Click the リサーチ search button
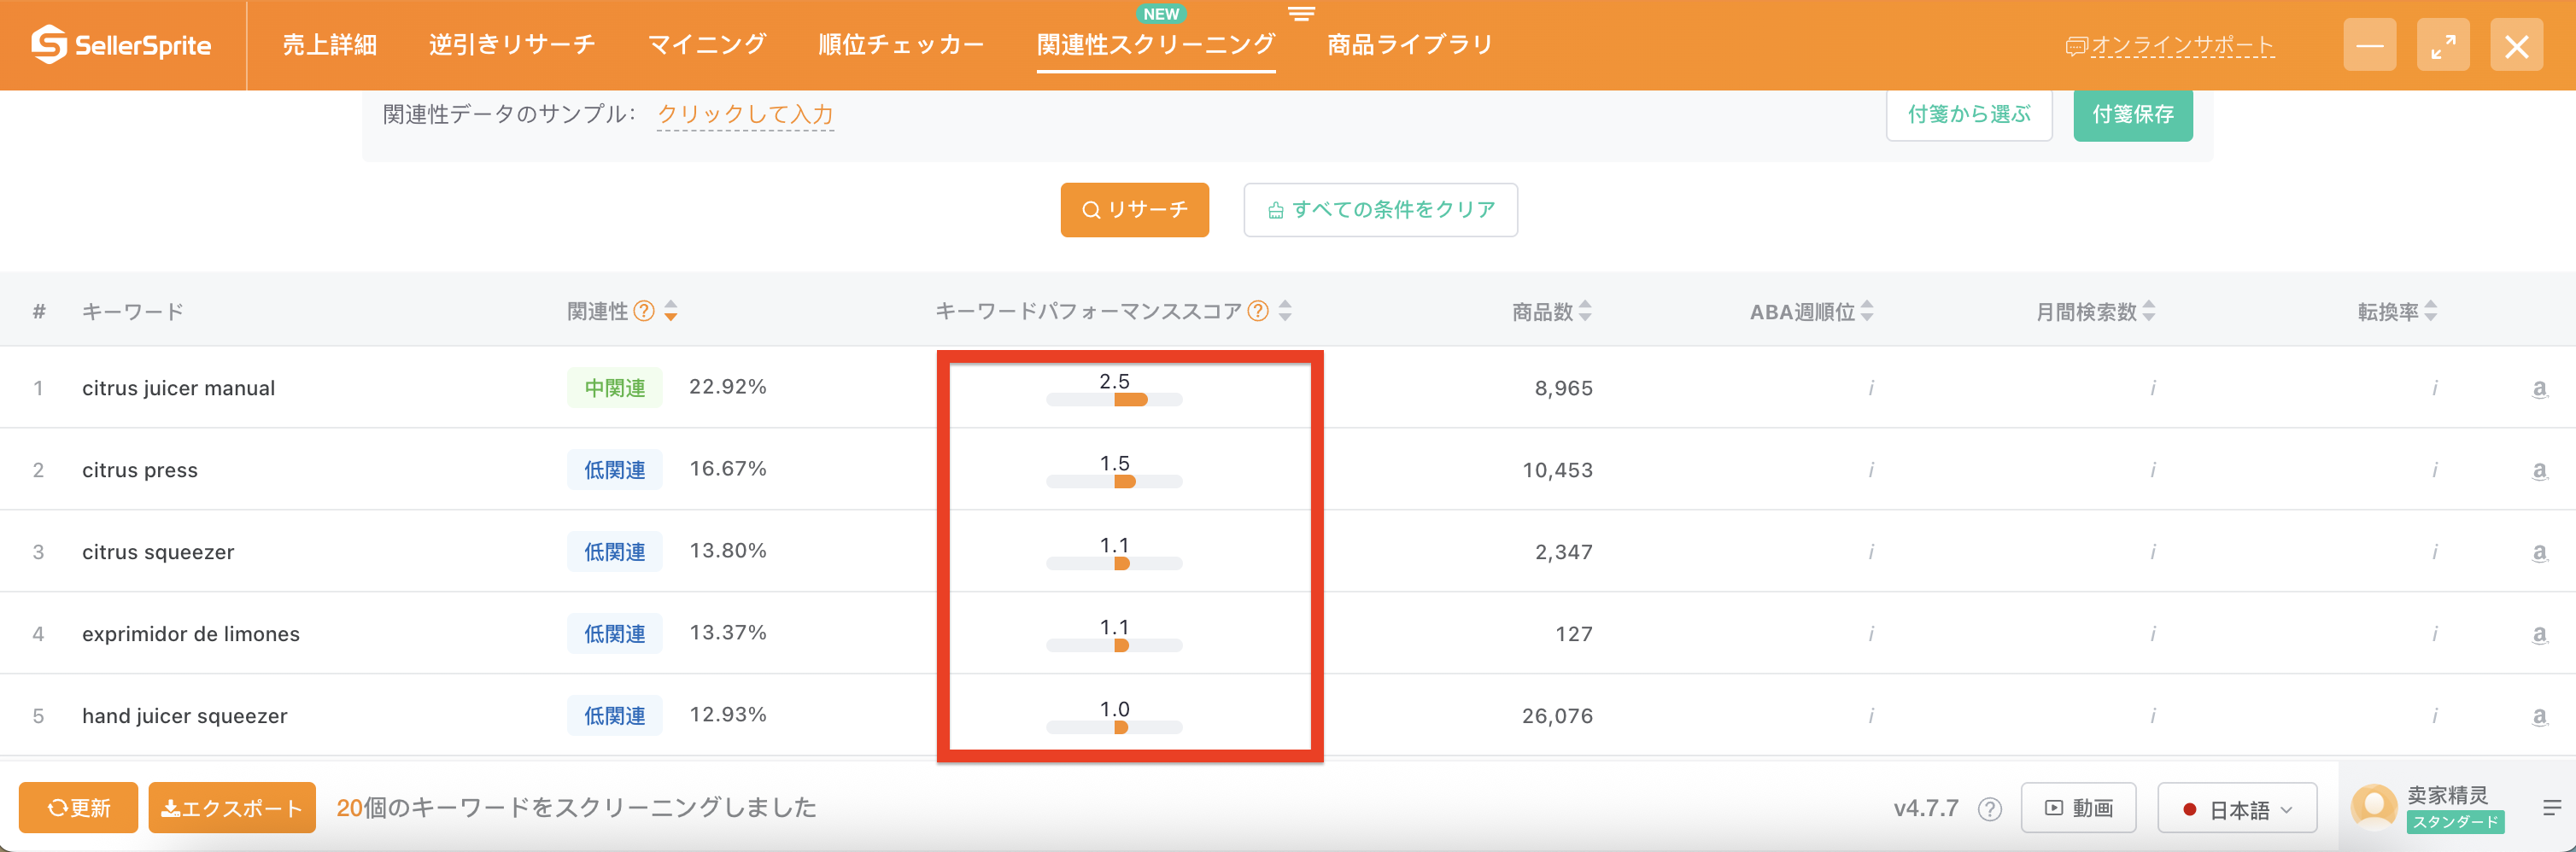This screenshot has width=2576, height=852. click(1135, 210)
